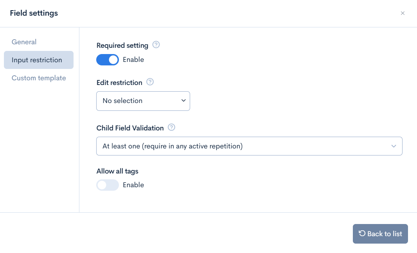
Task: Click Enable label under Allow all tags
Action: 133,185
